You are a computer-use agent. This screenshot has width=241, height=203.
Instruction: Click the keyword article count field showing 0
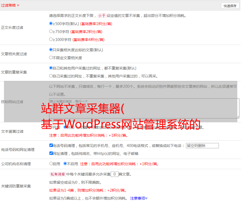tap(114, 174)
